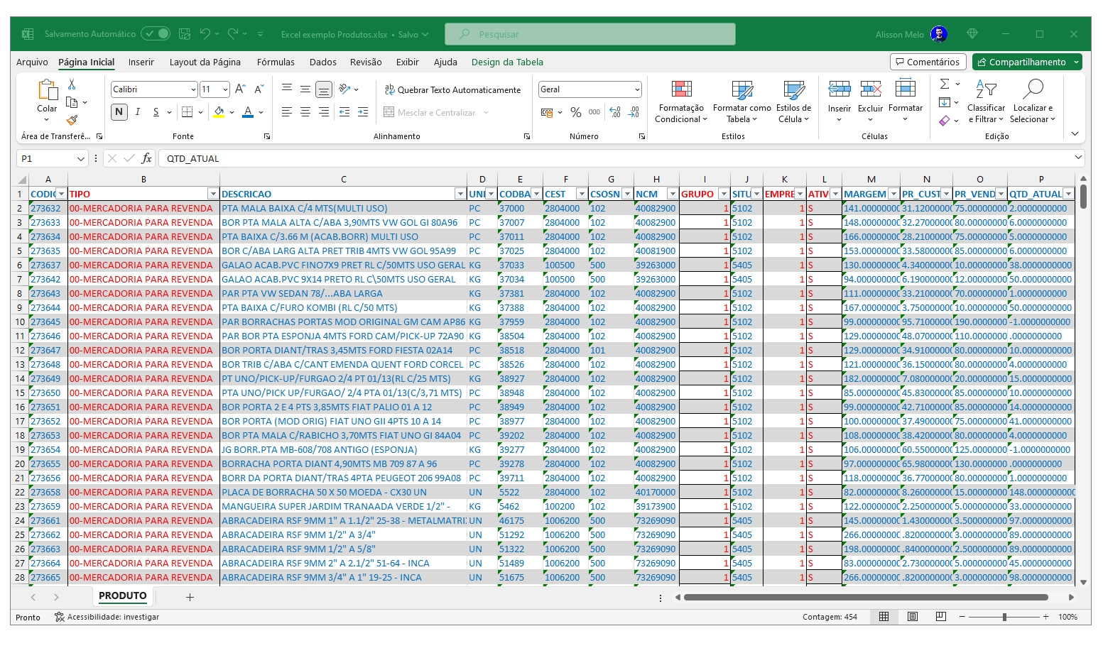Toggle the AutoSave (Salvamento Automático) switch
1103x653 pixels.
(x=156, y=34)
